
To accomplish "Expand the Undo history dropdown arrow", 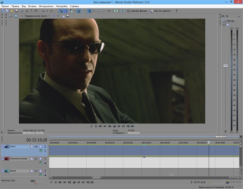I will (x=47, y=11).
